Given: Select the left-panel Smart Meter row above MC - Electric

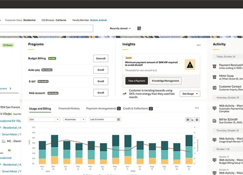Looking at the screenshot, I should click(11, 135).
